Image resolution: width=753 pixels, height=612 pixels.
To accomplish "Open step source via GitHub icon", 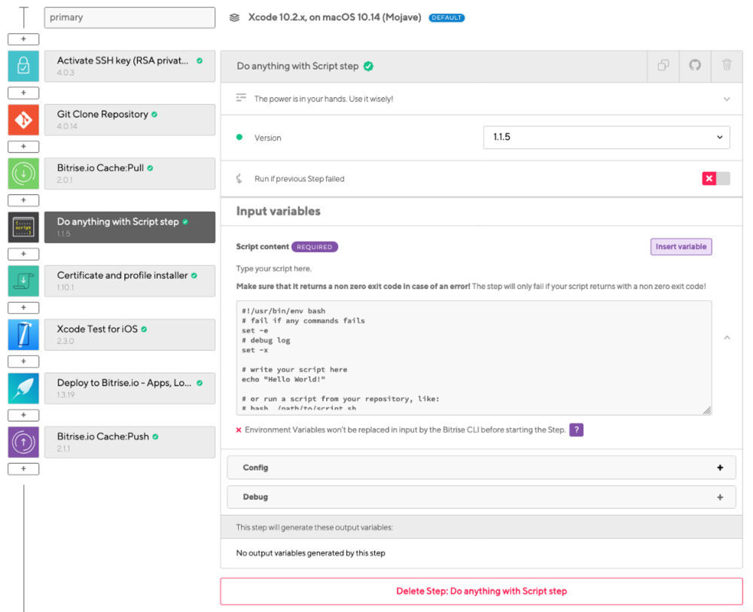I will pos(695,65).
